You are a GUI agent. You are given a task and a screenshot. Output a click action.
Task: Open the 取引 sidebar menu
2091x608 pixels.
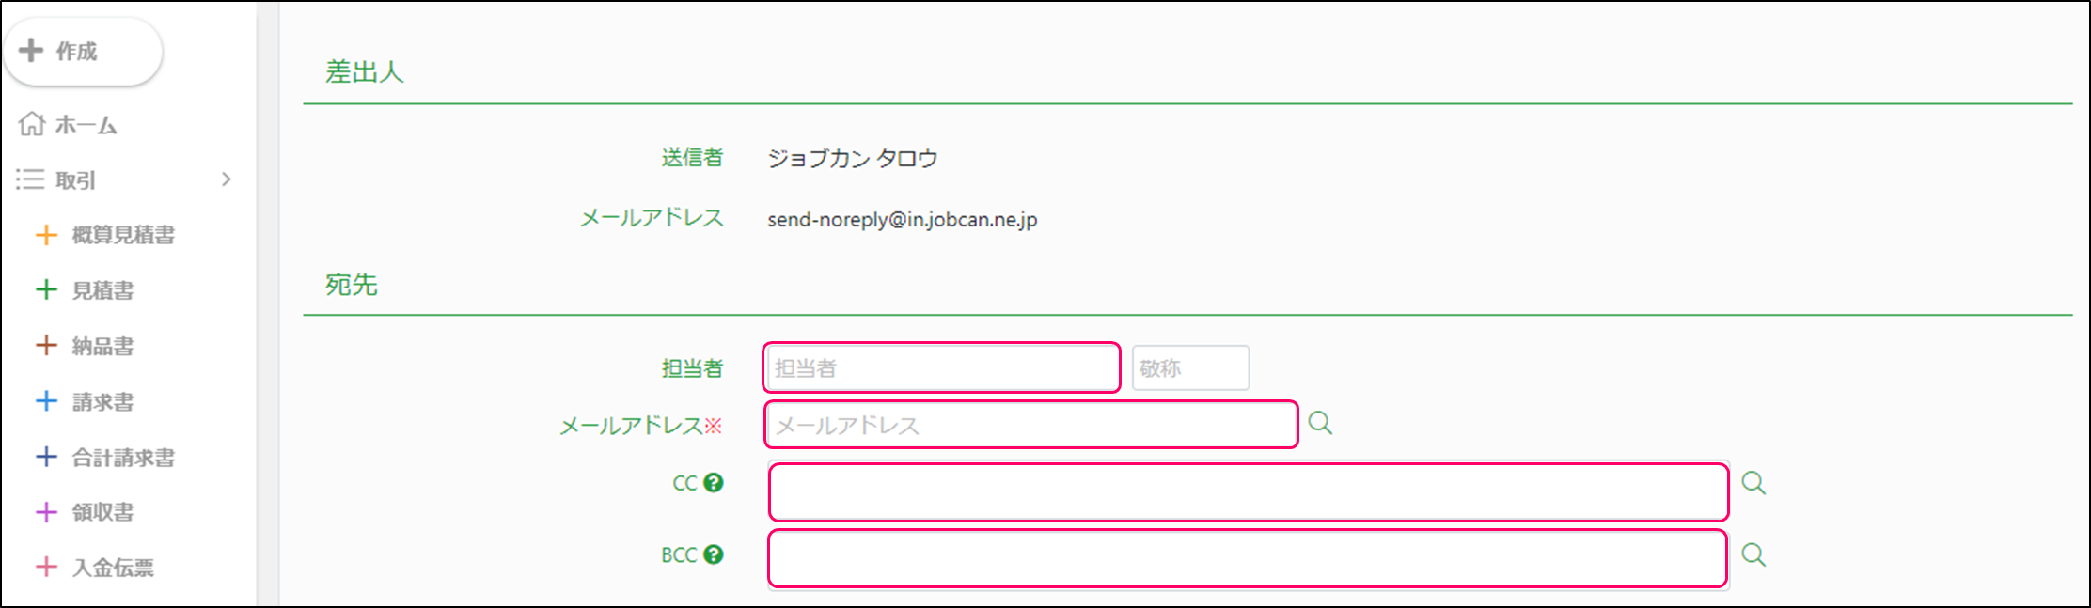75,179
